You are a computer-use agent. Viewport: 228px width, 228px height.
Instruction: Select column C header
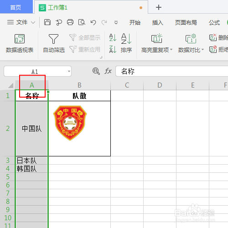click(x=127, y=85)
